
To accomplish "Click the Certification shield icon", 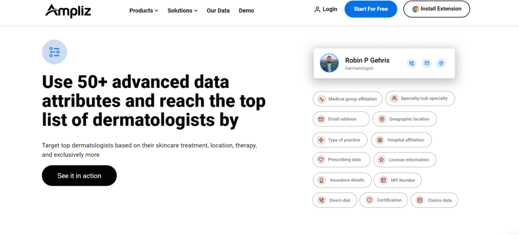I will tap(369, 200).
